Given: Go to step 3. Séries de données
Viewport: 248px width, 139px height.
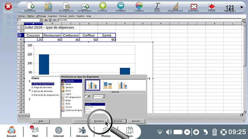Looking at the screenshot, I should tap(42, 91).
